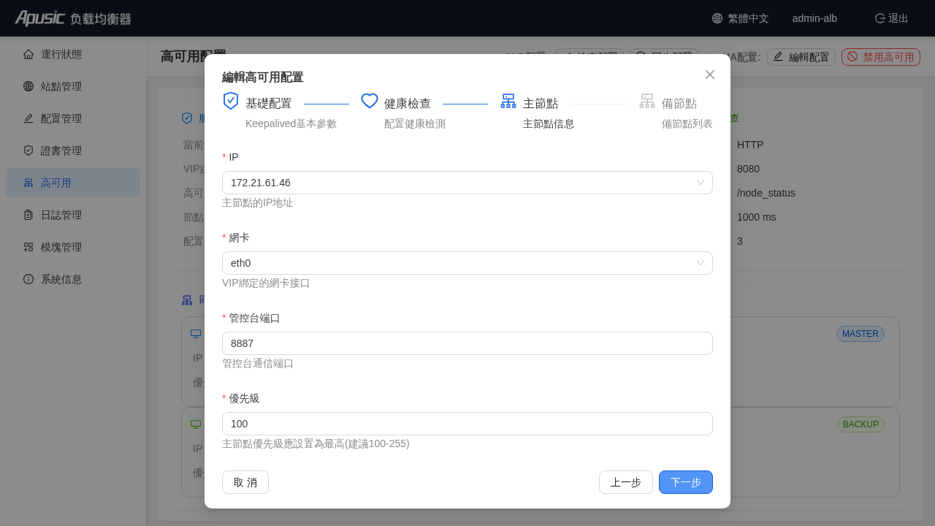
Task: Click the shield icon of 基礎配置 step
Action: click(x=231, y=101)
